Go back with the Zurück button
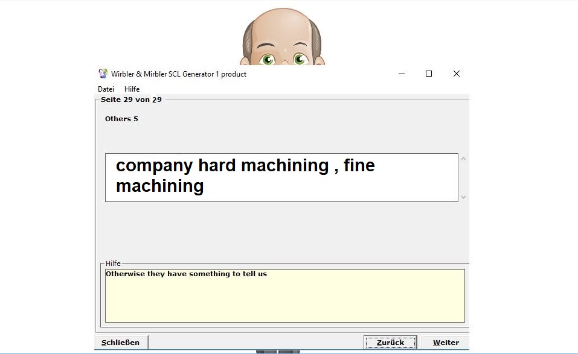This screenshot has width=578, height=354. tap(390, 343)
